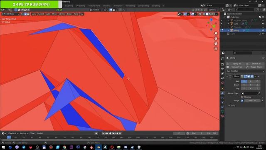Select material preview shading icon
This screenshot has height=150, width=266.
tap(210, 14)
